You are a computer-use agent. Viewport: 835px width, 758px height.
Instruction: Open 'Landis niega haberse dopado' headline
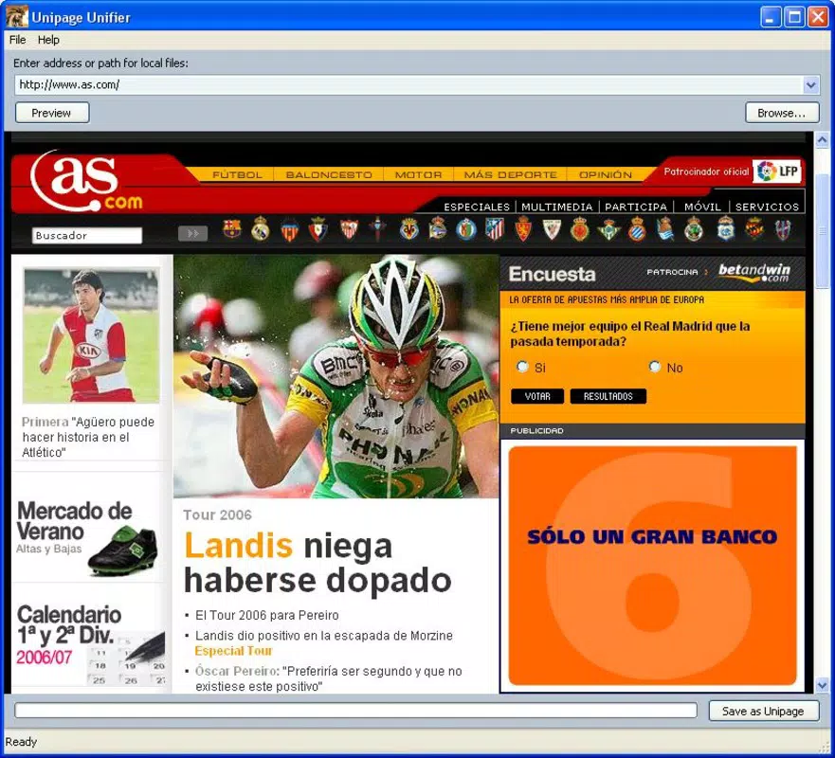[x=318, y=562]
